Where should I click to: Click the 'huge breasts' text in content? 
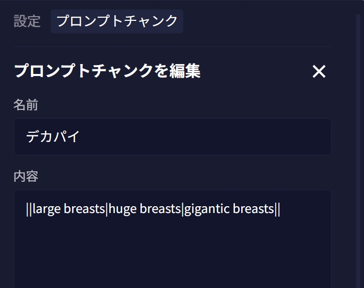coord(145,209)
